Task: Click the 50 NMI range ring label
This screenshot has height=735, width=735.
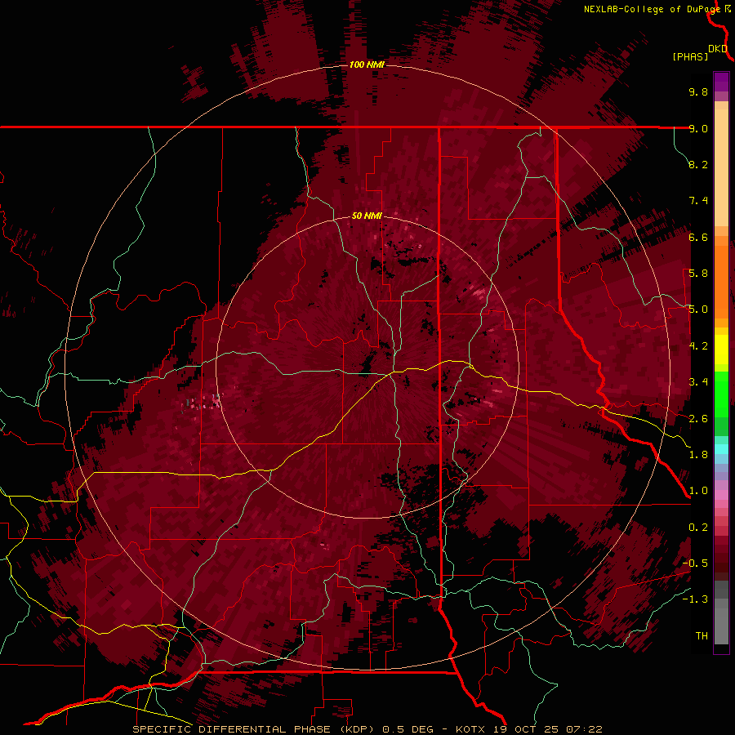Action: pos(367,216)
